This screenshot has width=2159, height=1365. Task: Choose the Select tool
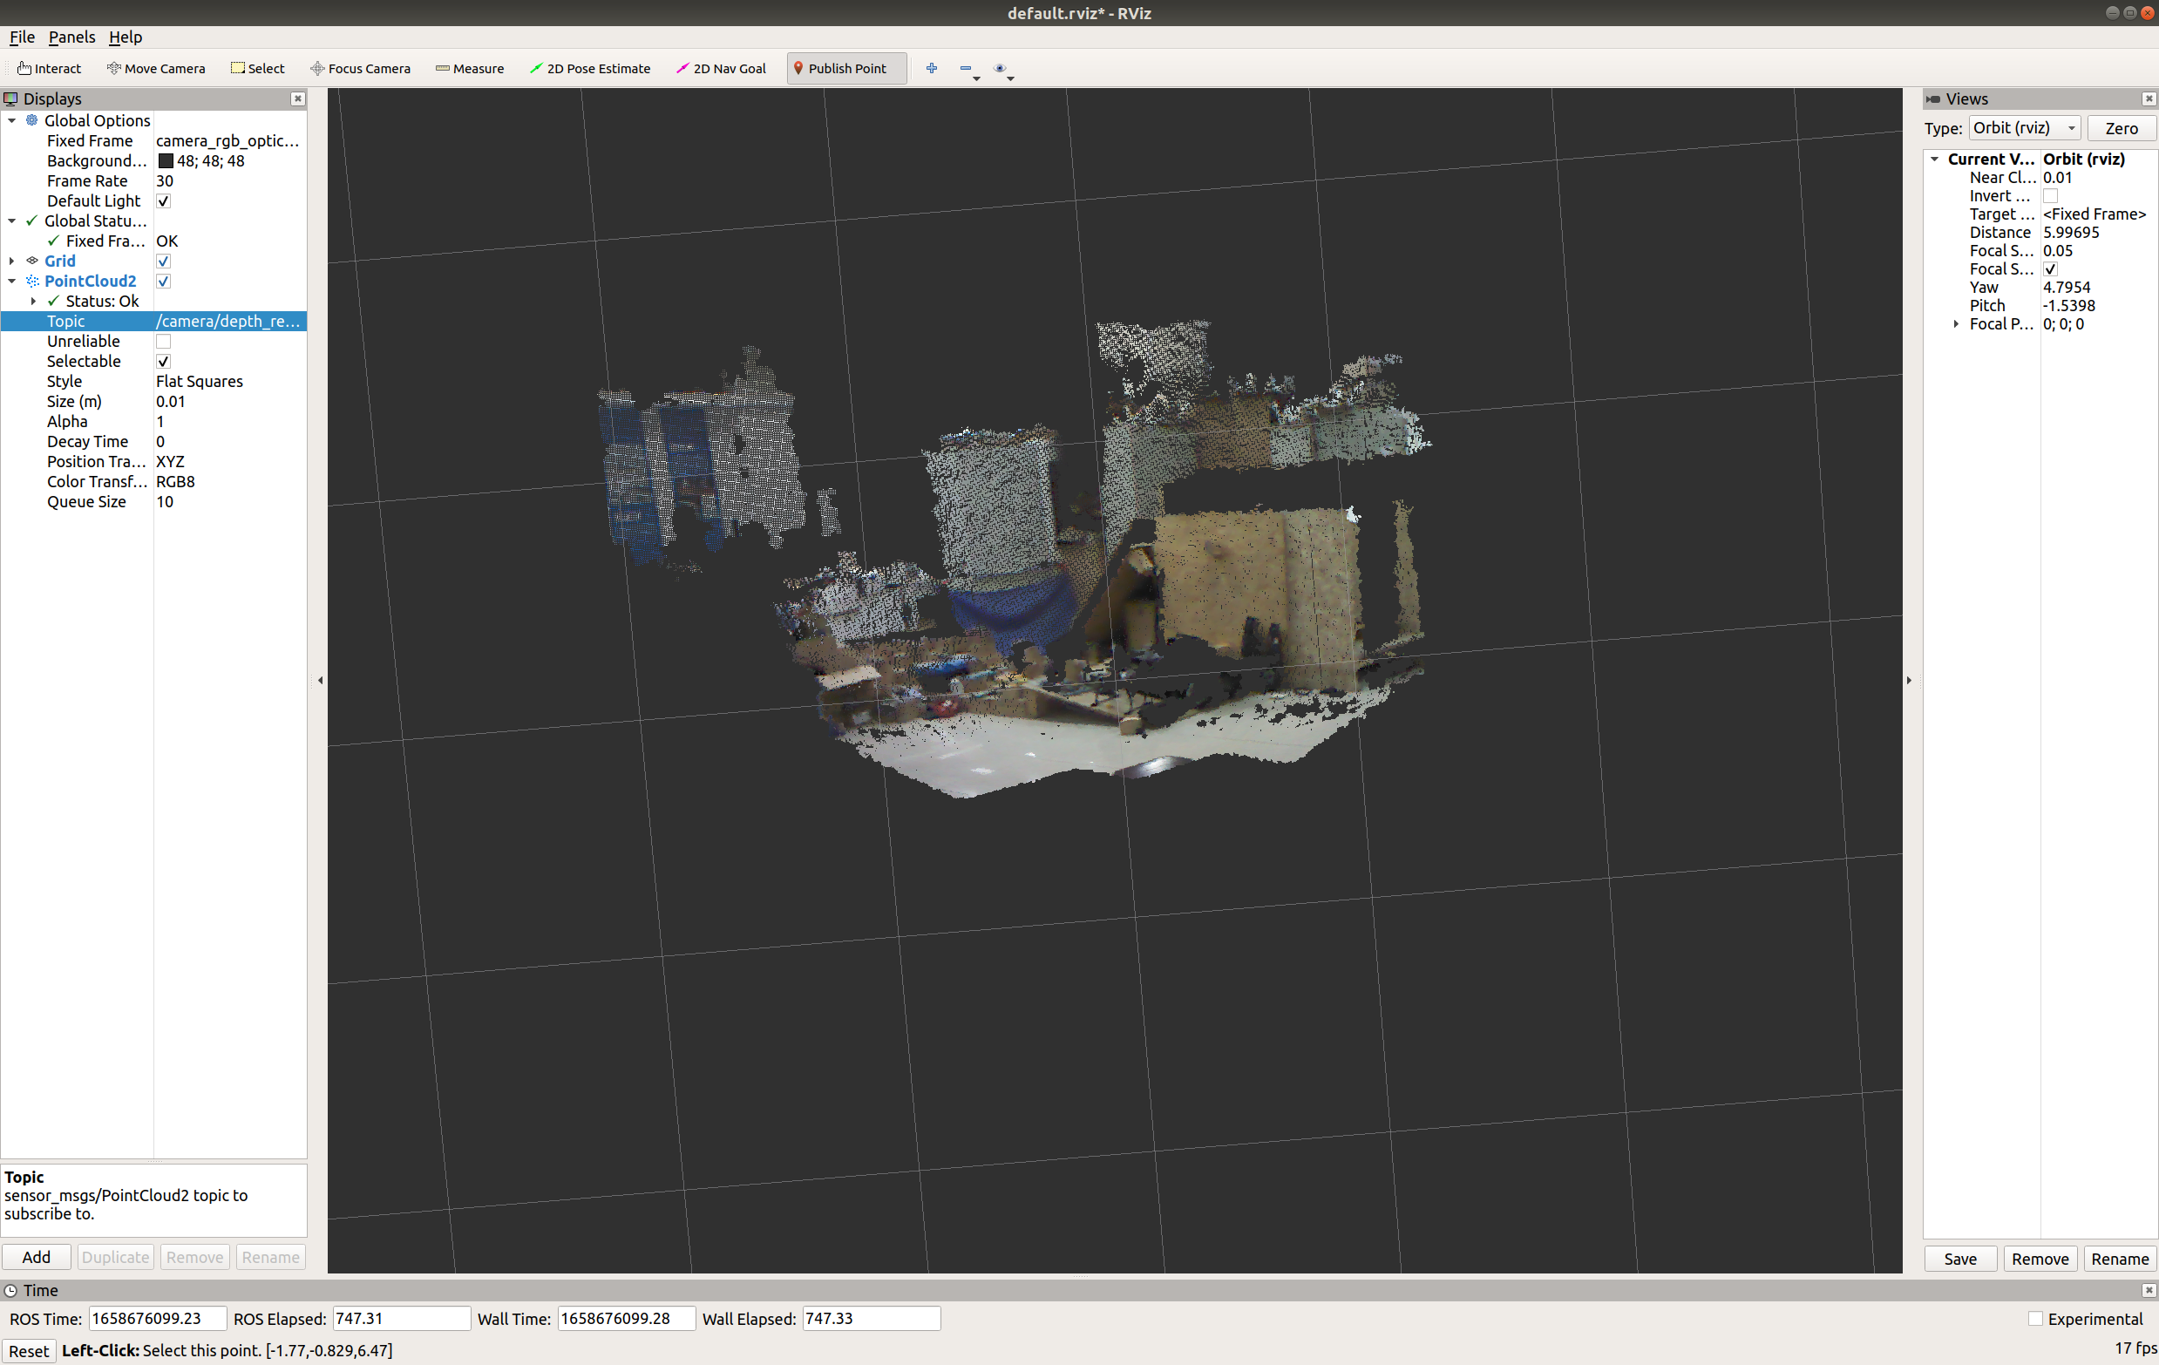point(257,68)
